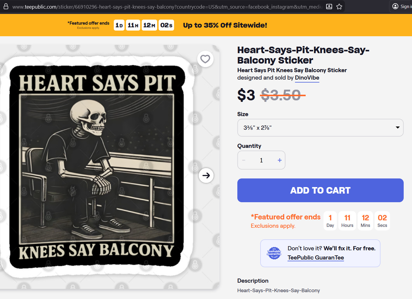Viewport: 412px width, 299px height.
Task: Open the TeePublic GuaranTee link
Action: [315, 258]
